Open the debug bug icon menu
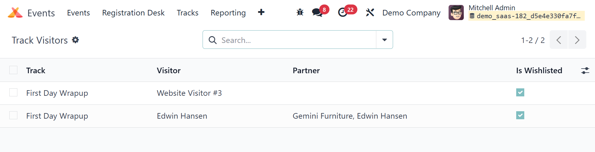 [300, 13]
